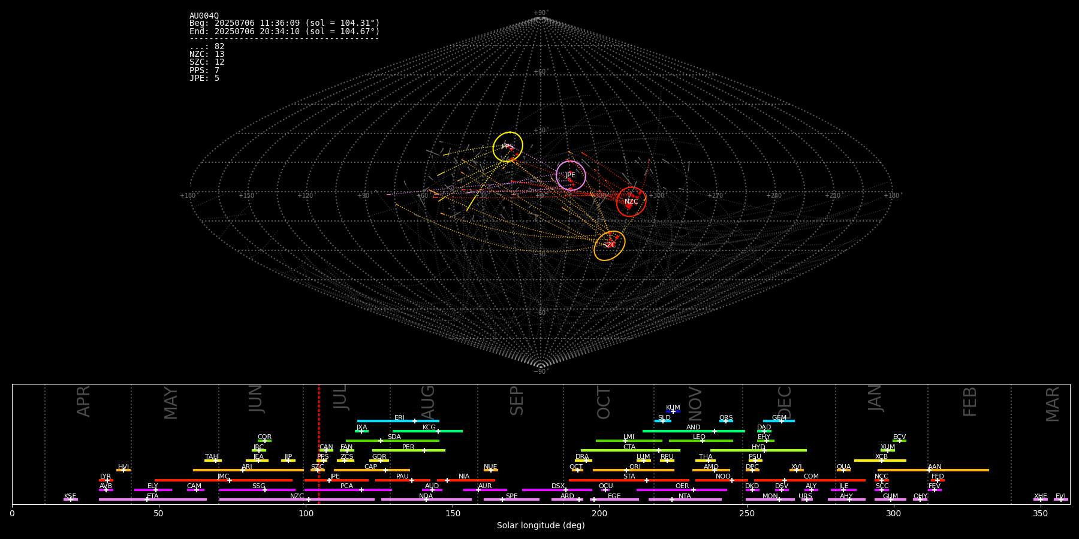Click the MAR month label in timeline
1079x539 pixels.
1053,404
